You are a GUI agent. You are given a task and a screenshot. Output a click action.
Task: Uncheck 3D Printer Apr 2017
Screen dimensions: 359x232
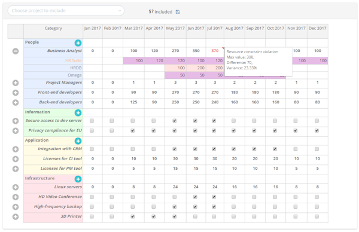coord(154,216)
